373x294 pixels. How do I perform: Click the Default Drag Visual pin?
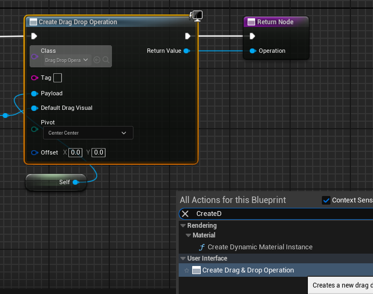35,108
